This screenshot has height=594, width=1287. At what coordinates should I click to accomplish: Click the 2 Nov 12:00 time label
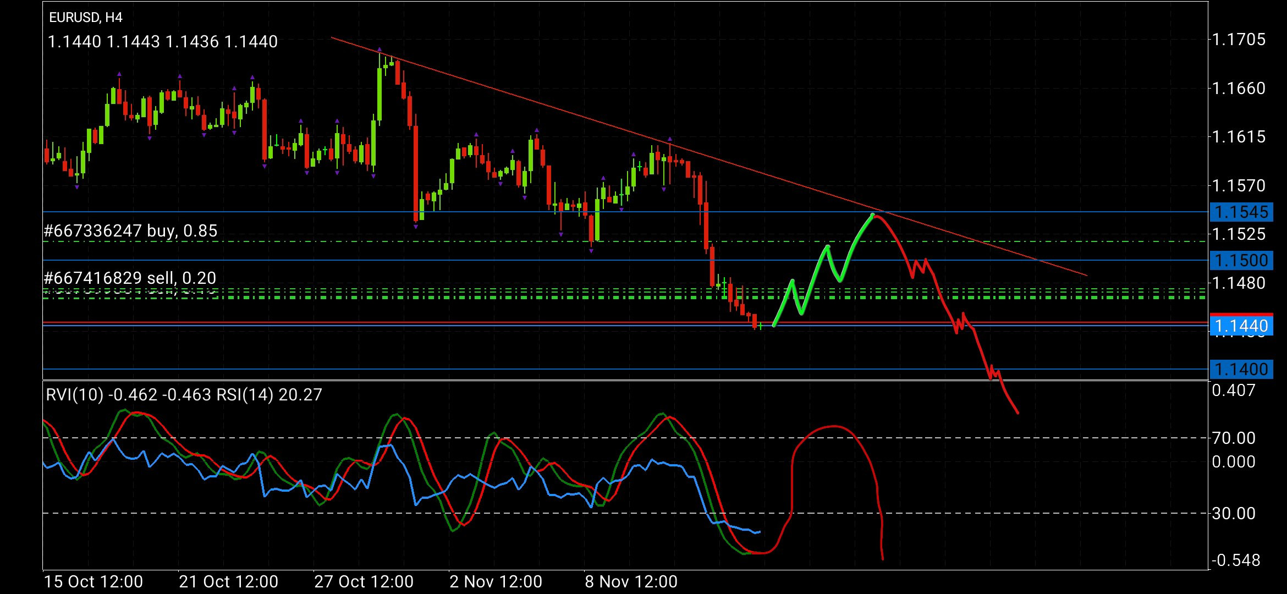496,582
